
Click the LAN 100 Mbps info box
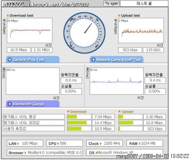point(25,143)
